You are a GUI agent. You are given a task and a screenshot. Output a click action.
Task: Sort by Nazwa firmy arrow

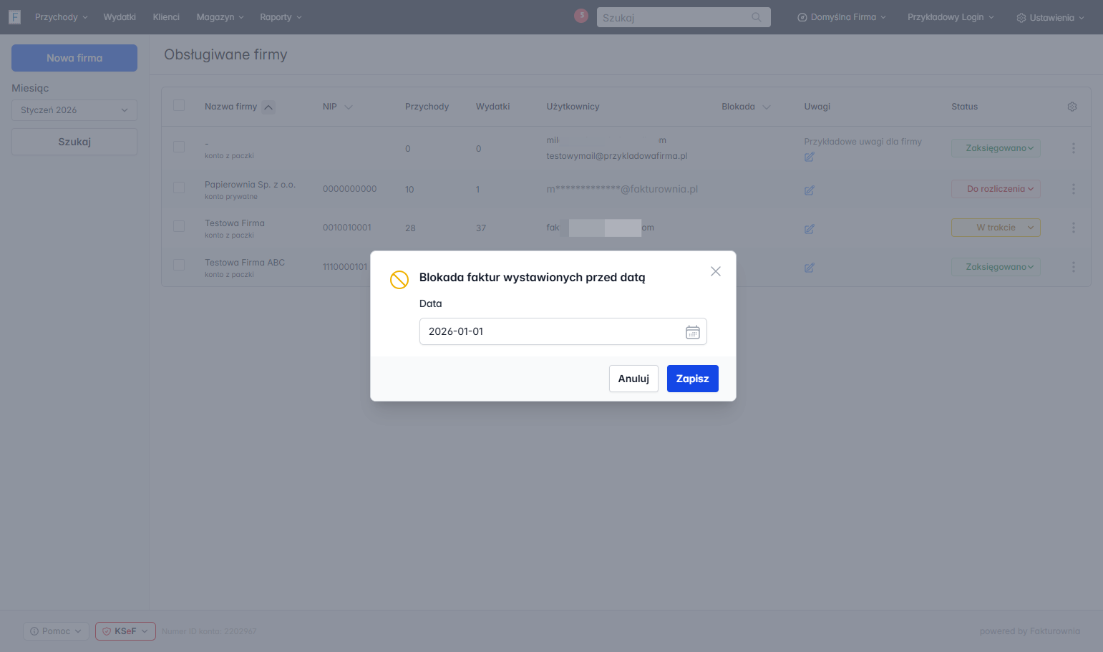pyautogui.click(x=268, y=107)
